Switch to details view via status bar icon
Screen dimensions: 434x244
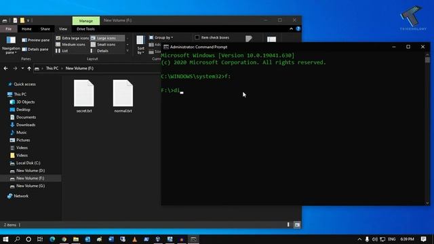(x=290, y=224)
